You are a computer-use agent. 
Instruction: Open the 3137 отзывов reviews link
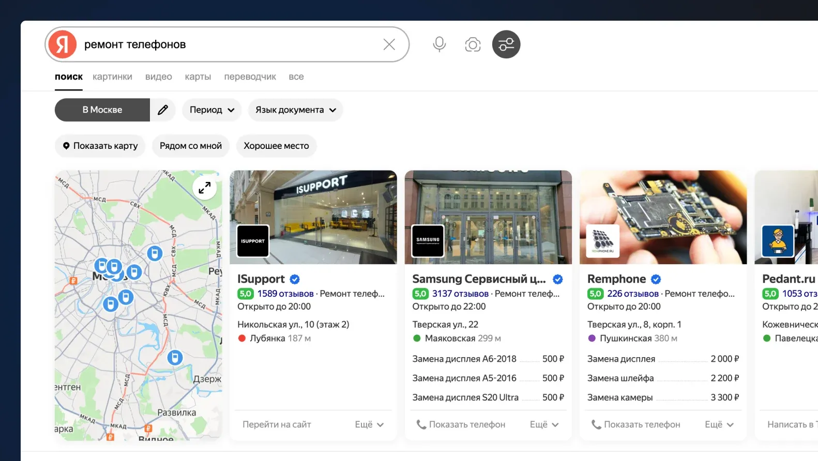[460, 294]
